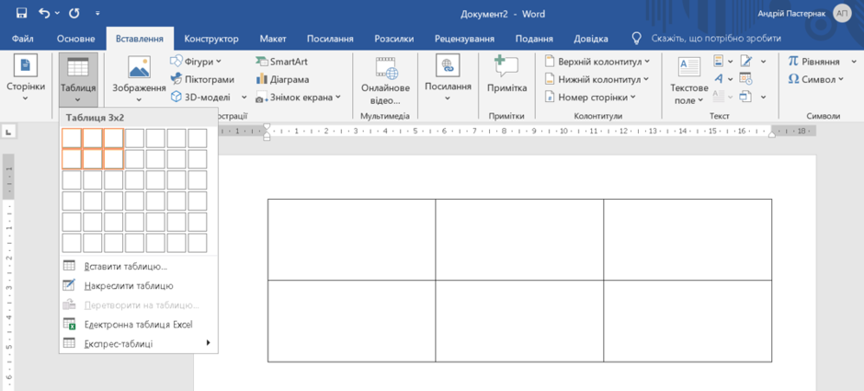Click the Signature line icon

(x=746, y=61)
